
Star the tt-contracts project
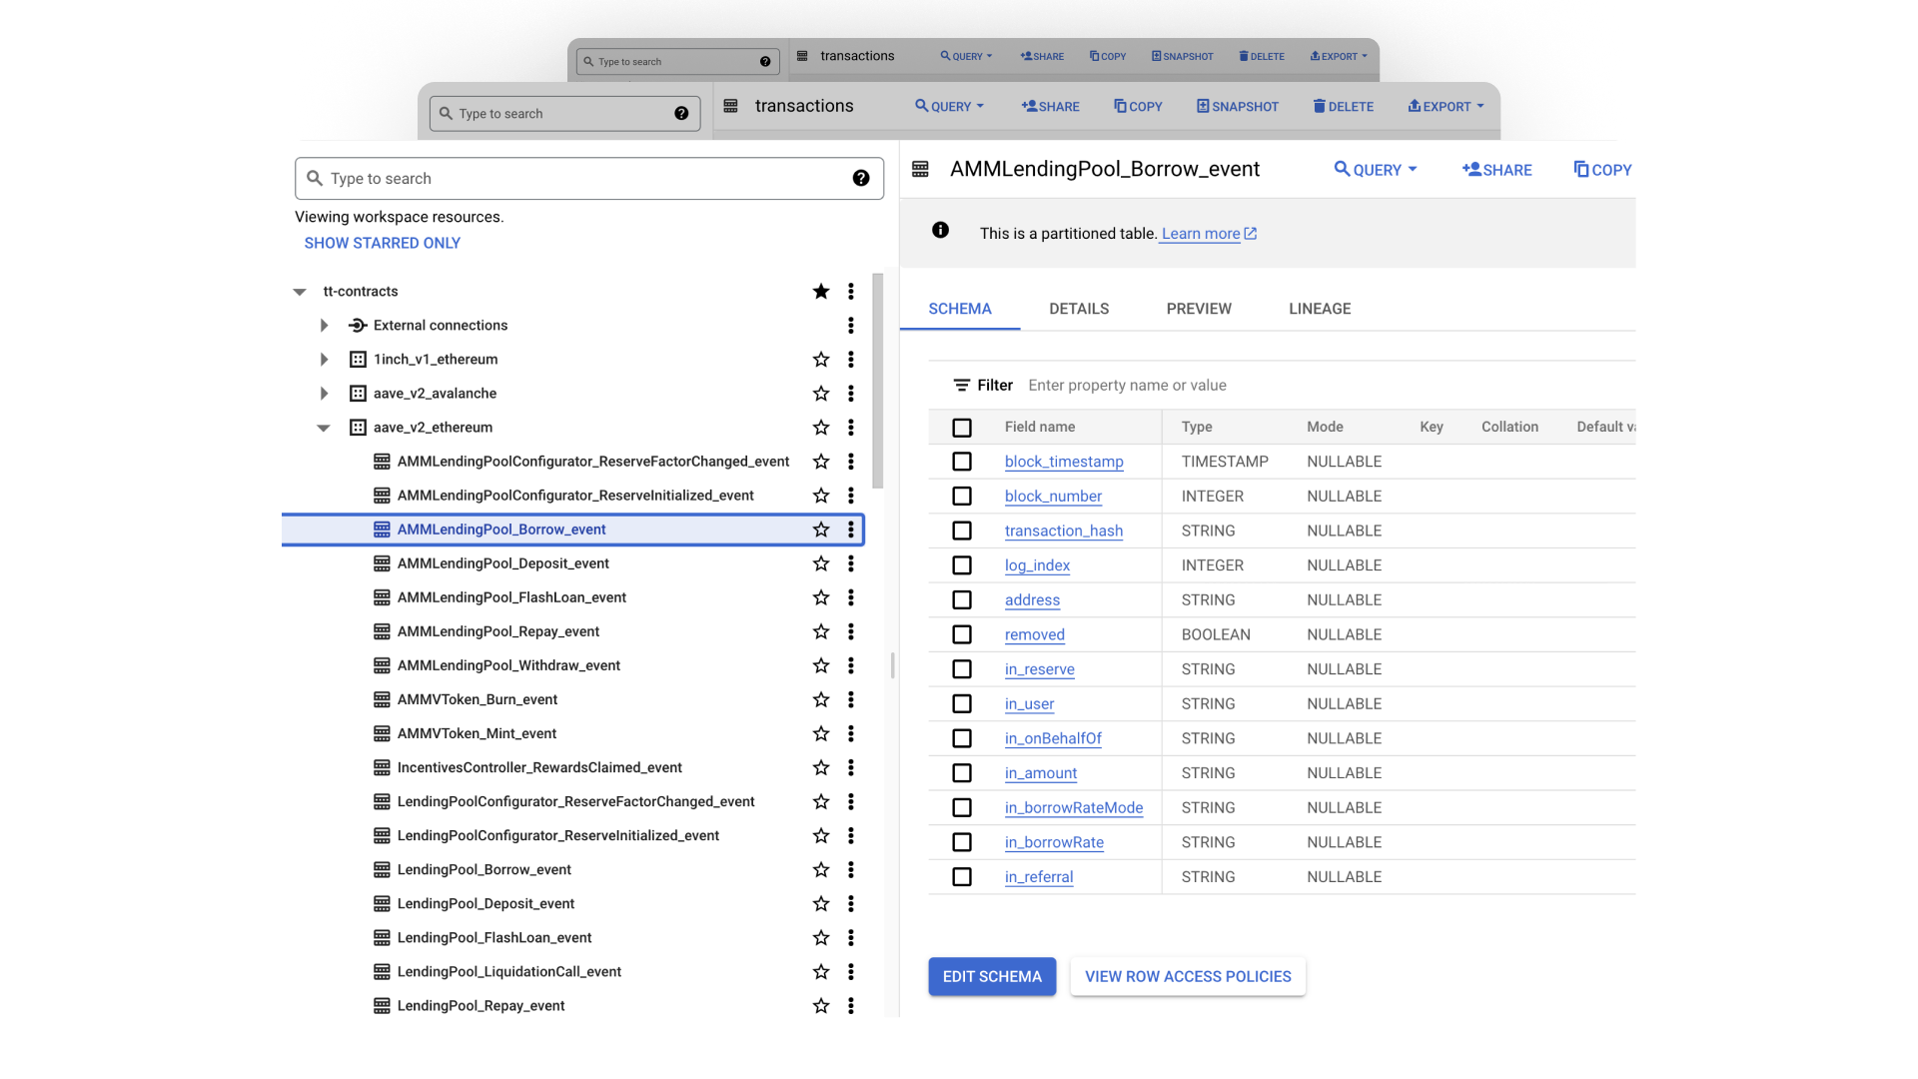(821, 292)
